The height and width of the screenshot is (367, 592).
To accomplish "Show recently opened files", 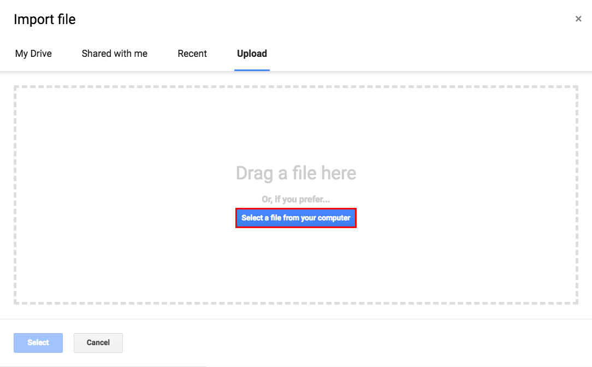I will (192, 54).
